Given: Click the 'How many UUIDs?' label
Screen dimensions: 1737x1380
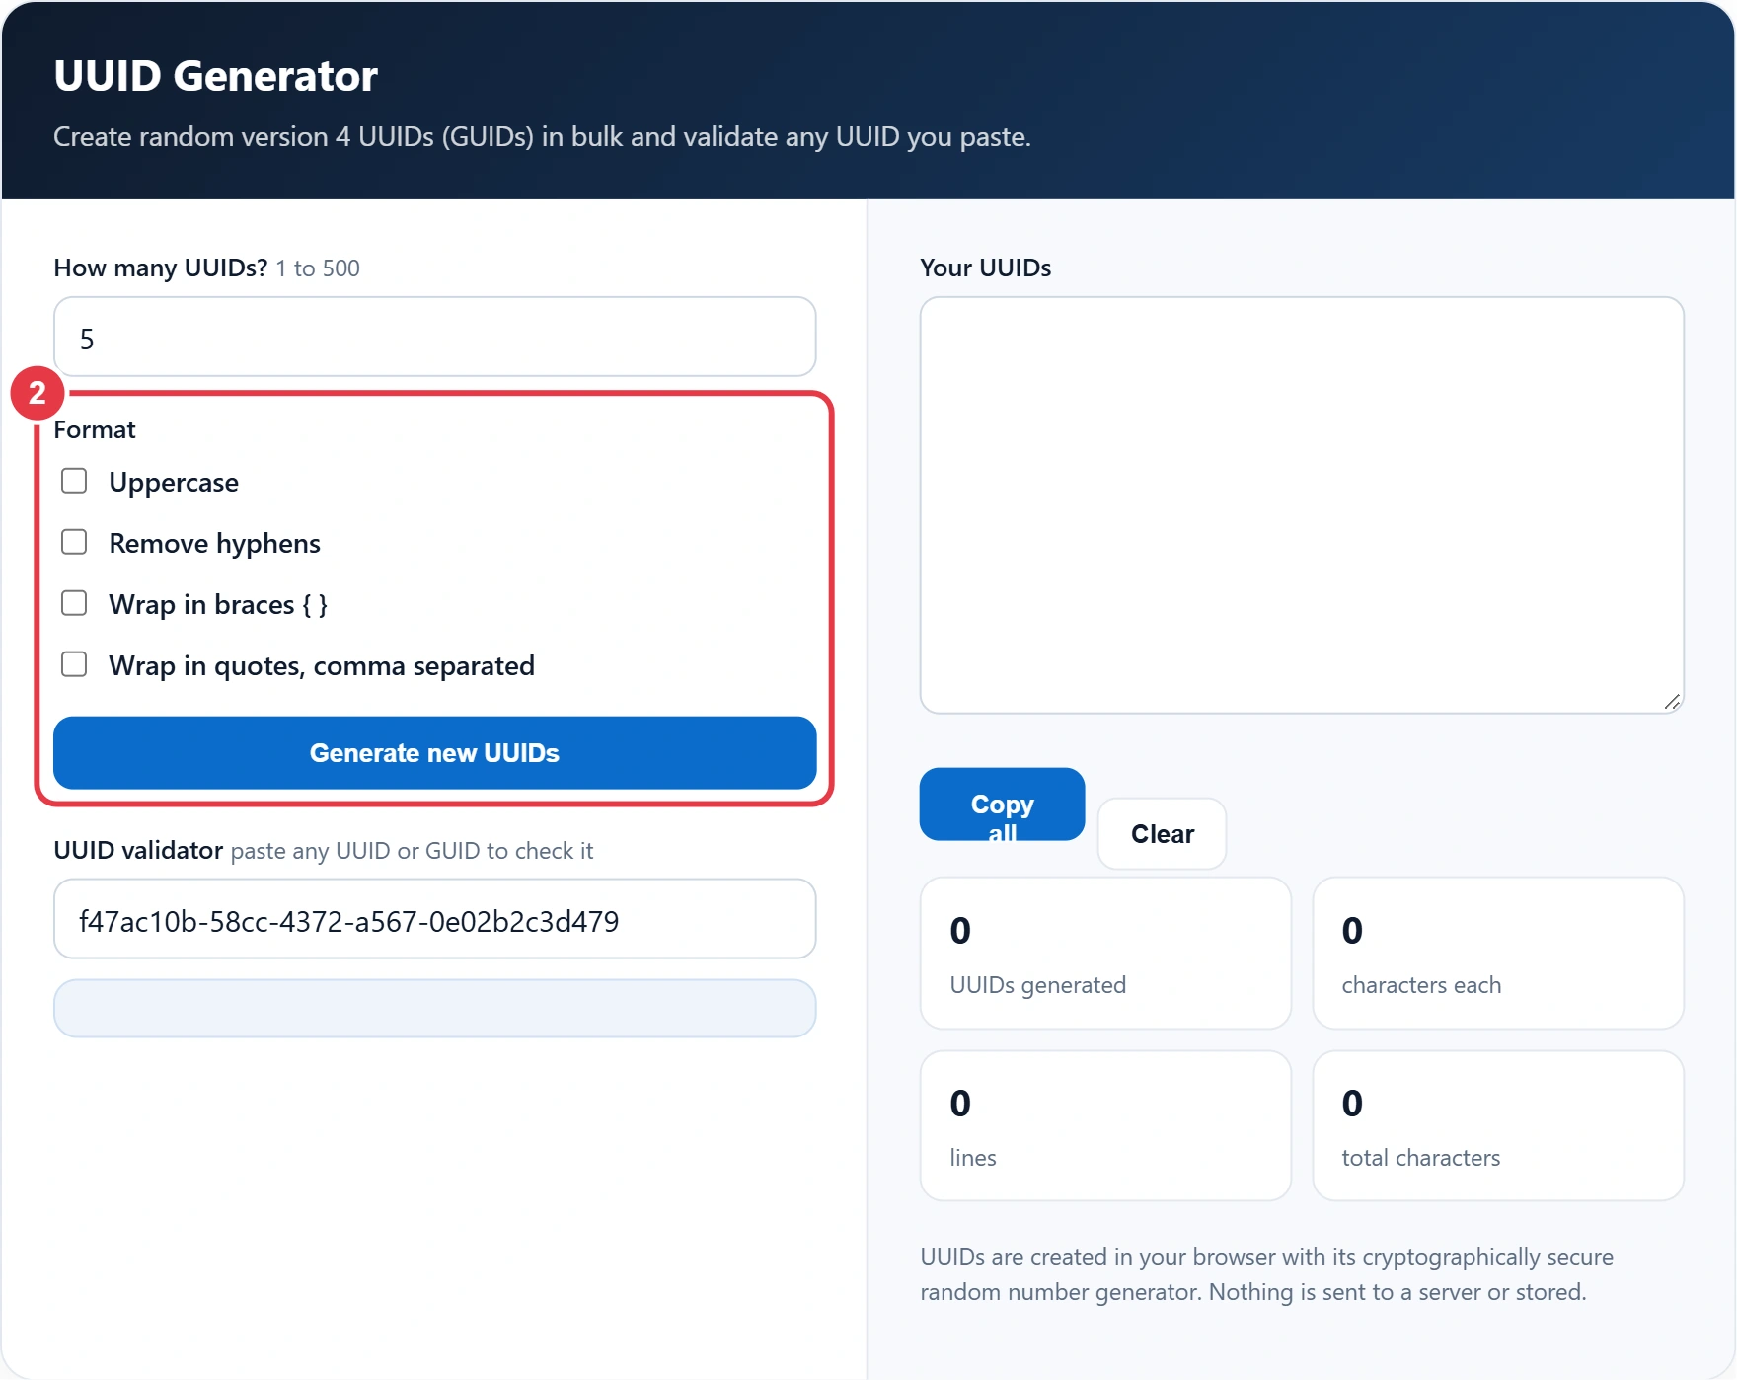Looking at the screenshot, I should (160, 268).
